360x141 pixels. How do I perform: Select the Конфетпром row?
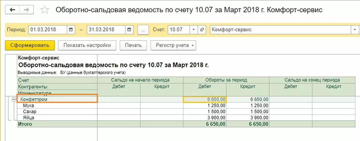pos(57,100)
